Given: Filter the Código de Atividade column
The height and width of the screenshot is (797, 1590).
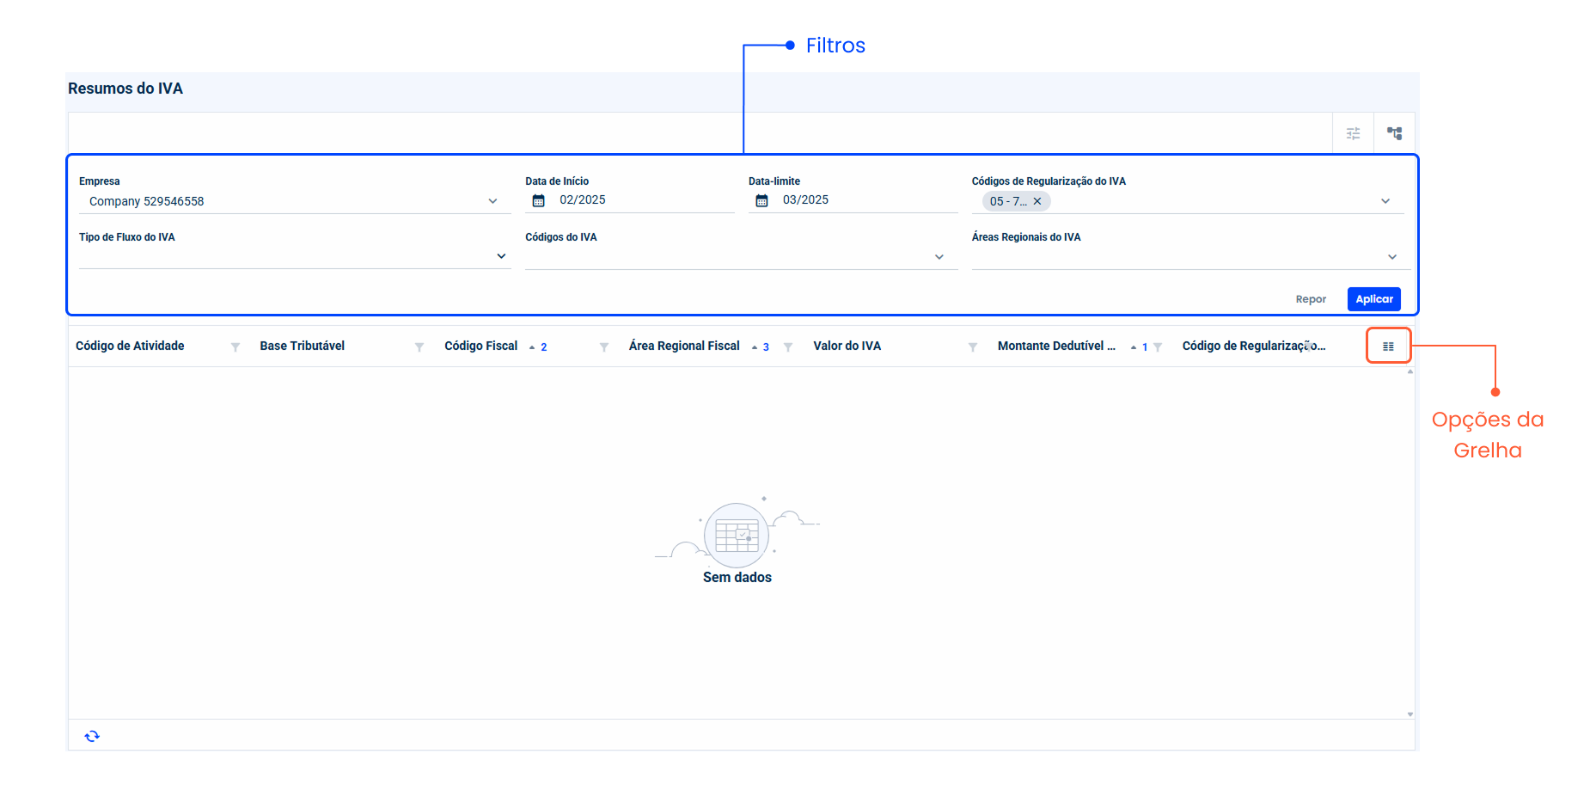Looking at the screenshot, I should [x=235, y=347].
